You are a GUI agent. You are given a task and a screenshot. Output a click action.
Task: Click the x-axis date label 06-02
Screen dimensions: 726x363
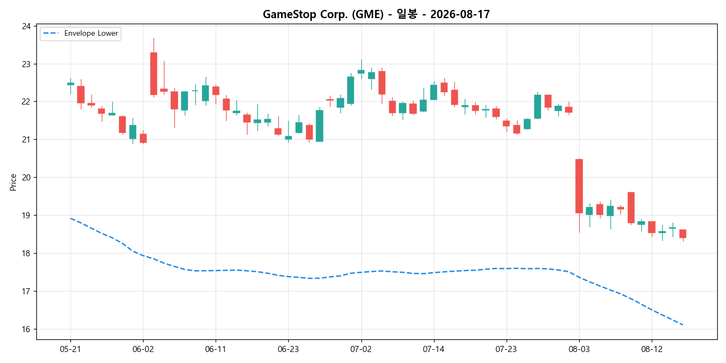pos(143,349)
